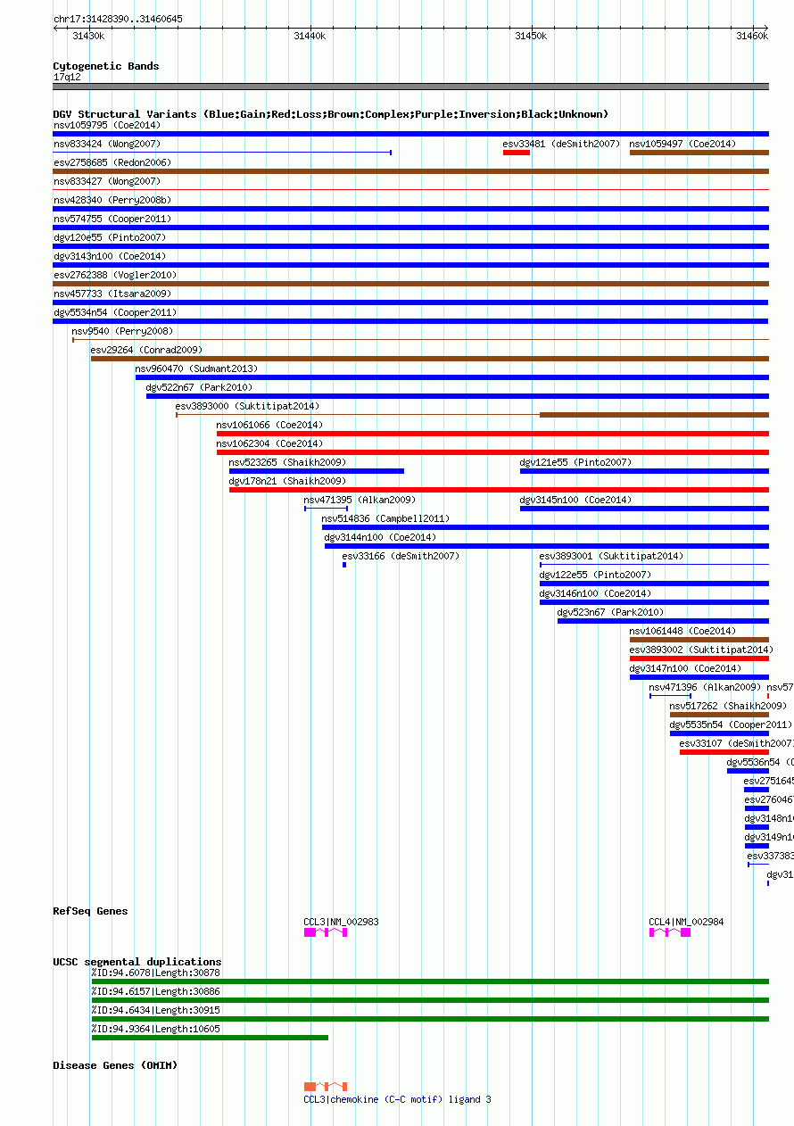Click the CCL4|NM_002984 RefSeq gene label
The height and width of the screenshot is (1126, 794).
click(x=687, y=922)
